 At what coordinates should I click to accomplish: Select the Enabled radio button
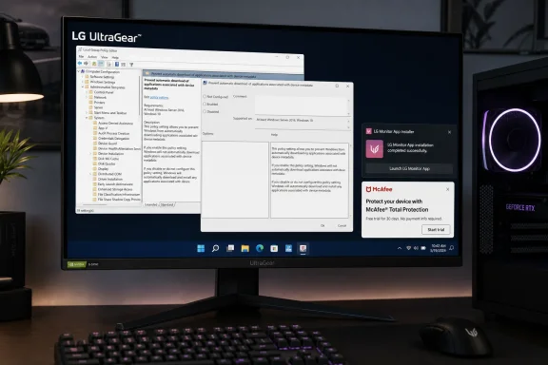point(205,105)
